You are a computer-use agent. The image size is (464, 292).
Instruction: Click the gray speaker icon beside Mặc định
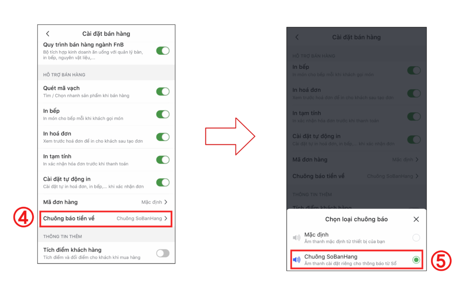click(296, 238)
